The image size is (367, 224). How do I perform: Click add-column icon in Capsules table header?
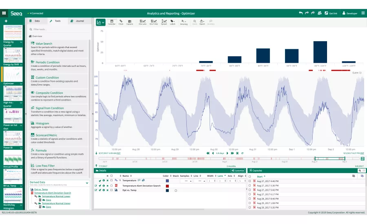pyautogui.click(x=354, y=176)
